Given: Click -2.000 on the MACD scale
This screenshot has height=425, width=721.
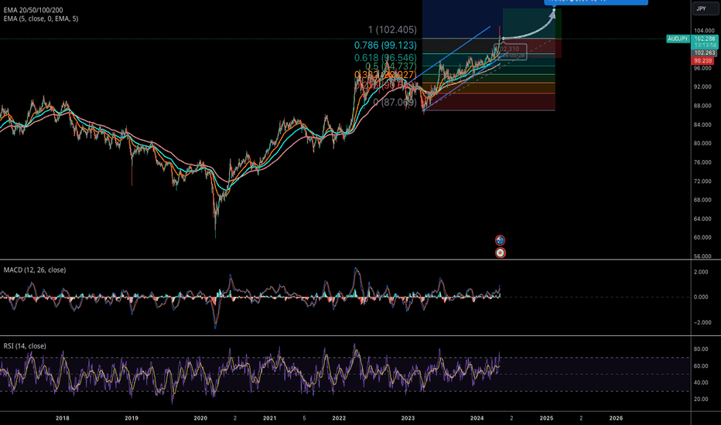Looking at the screenshot, I should tap(701, 322).
